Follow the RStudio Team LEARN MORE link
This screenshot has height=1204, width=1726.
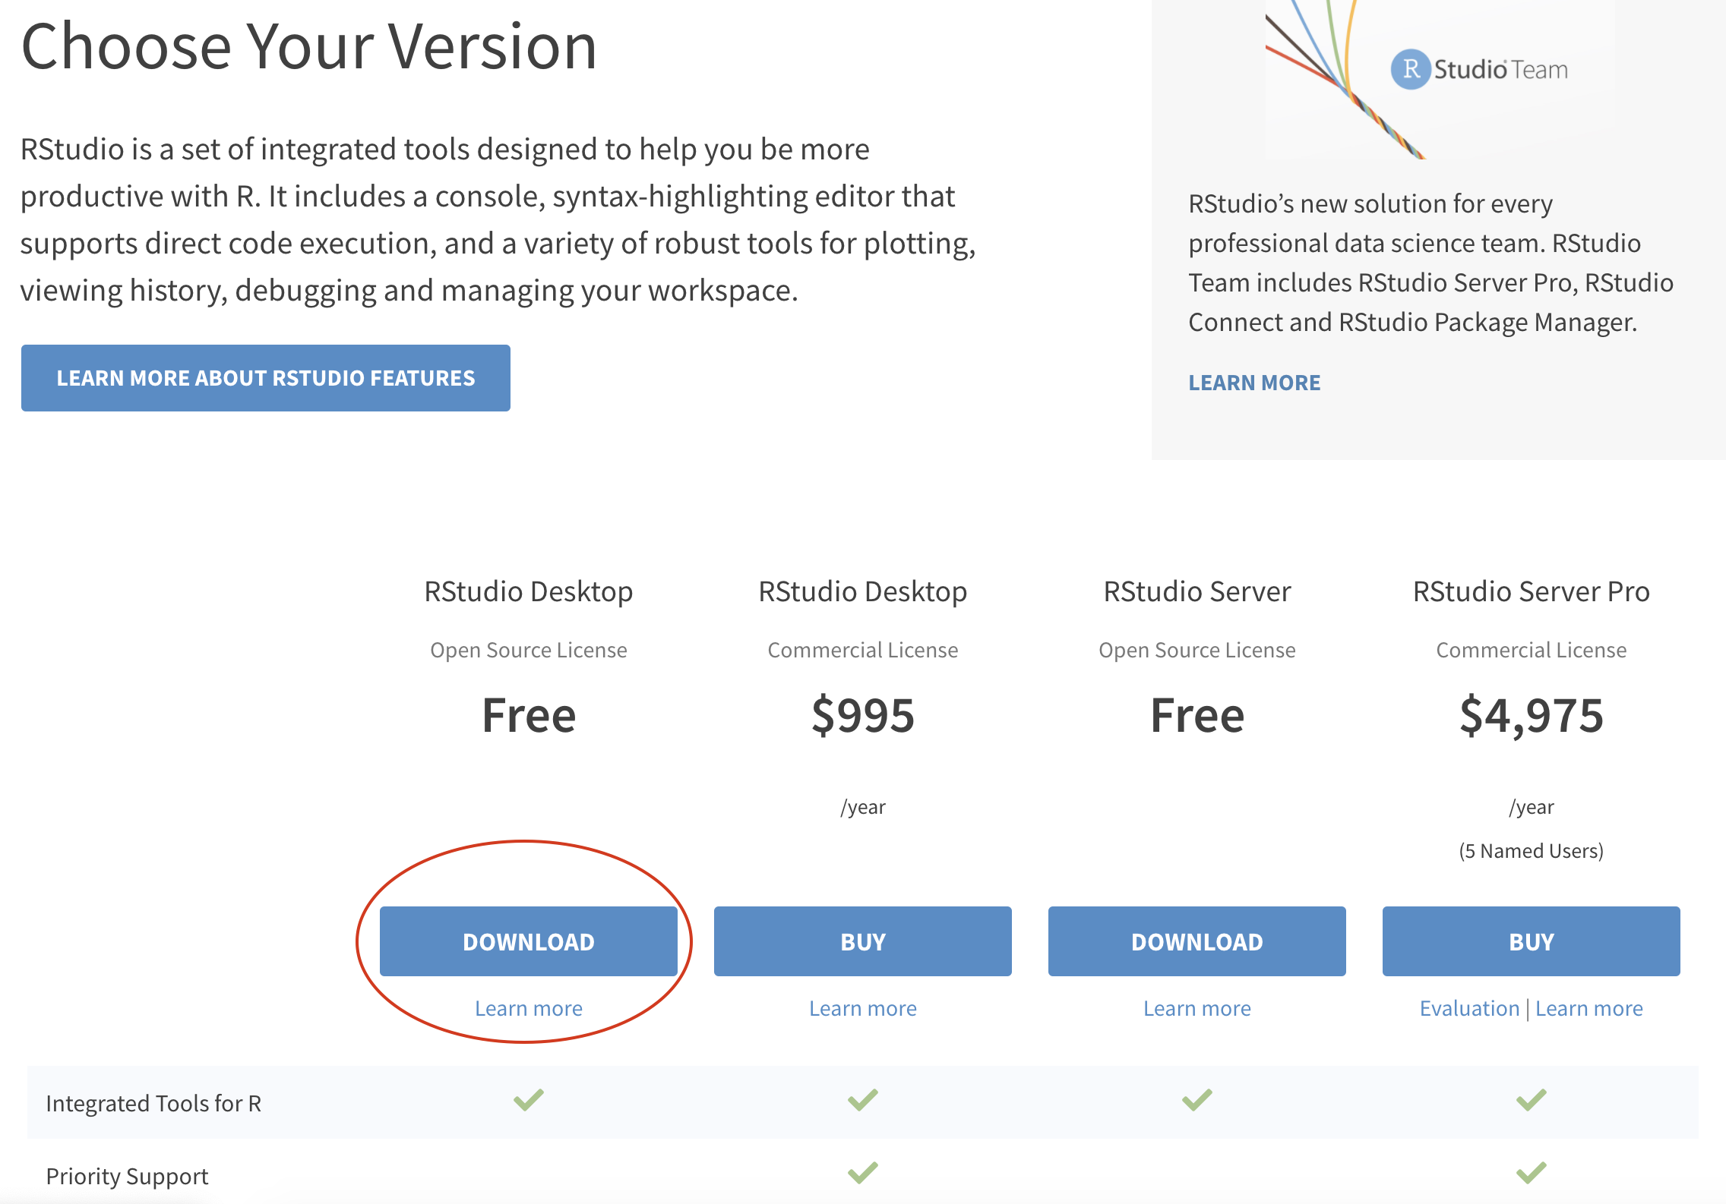1254,383
